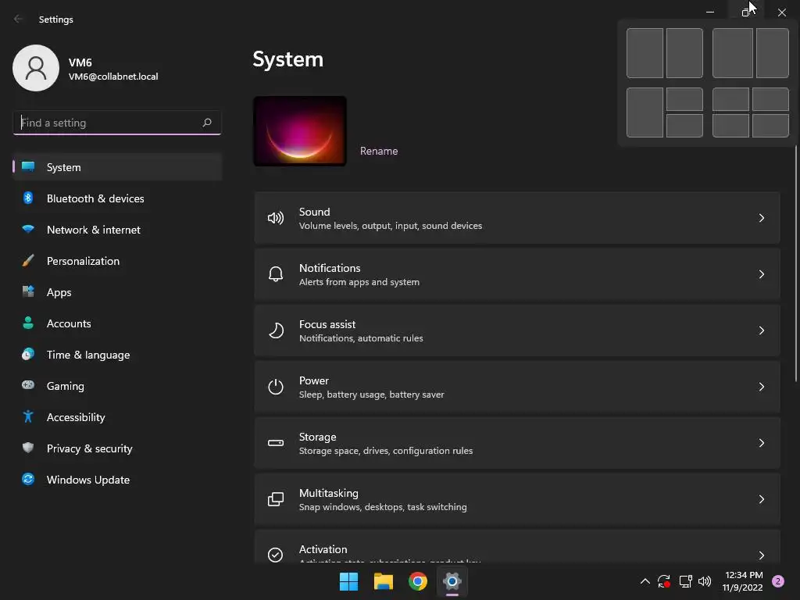Screen dimensions: 800x600
Task: Click the sync tray icon with red dot
Action: pos(664,581)
